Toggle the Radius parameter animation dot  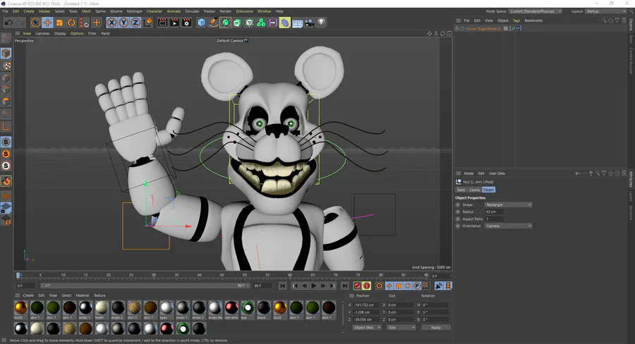(458, 211)
